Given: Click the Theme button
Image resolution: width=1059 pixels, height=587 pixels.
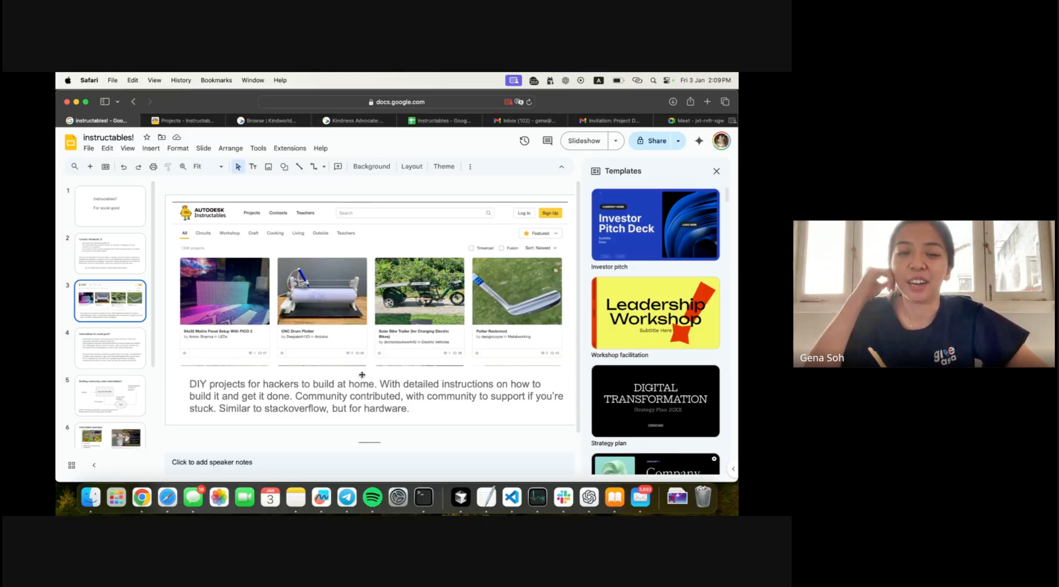Looking at the screenshot, I should coord(443,167).
